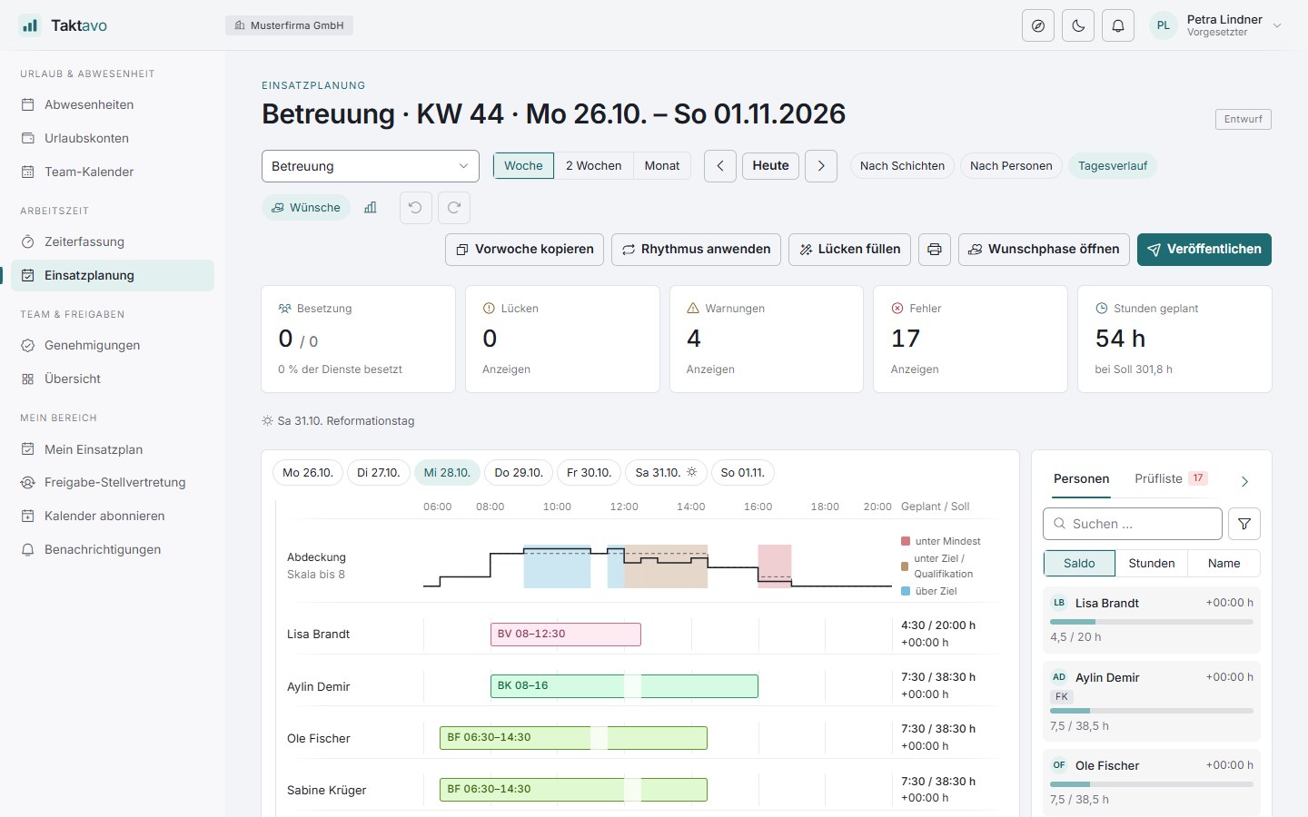Toggle dark mode with the moon icon

click(1078, 25)
